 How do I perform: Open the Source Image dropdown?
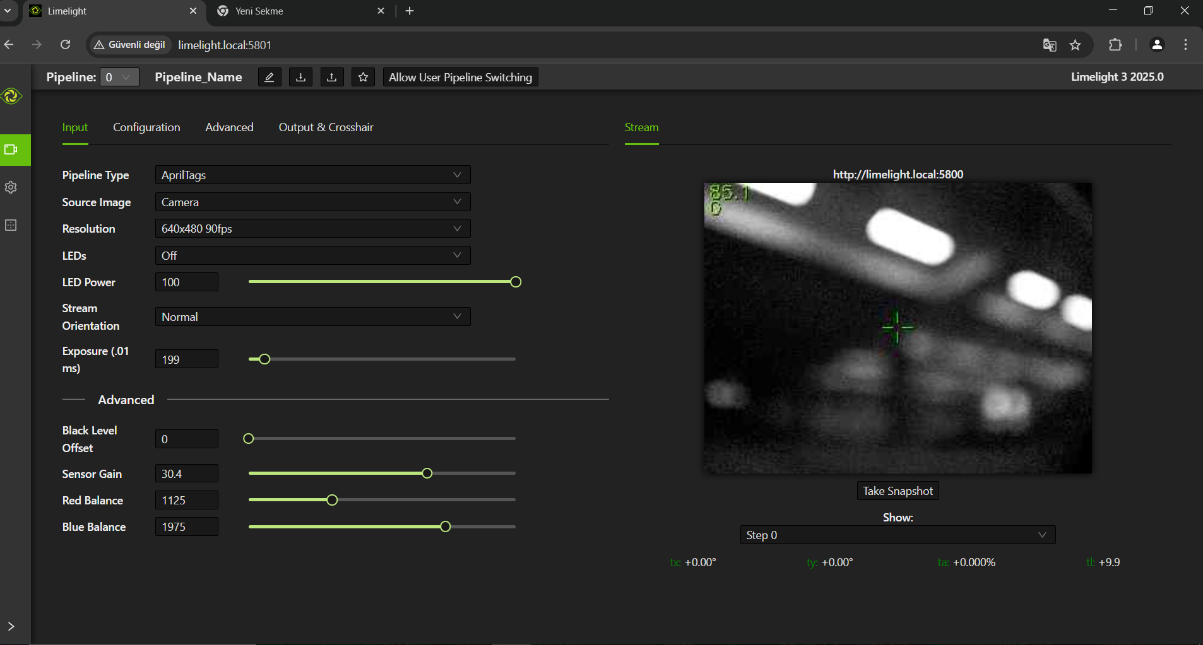pos(312,202)
